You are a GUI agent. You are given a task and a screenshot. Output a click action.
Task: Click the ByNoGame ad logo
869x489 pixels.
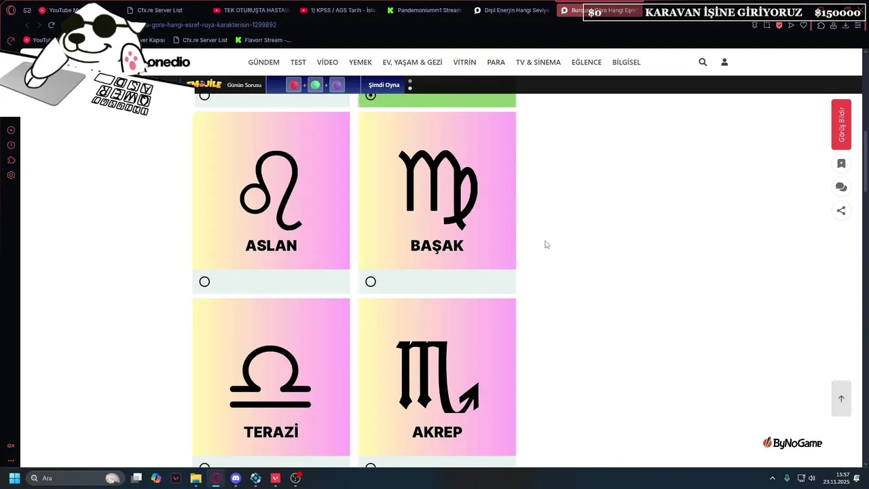(x=792, y=443)
